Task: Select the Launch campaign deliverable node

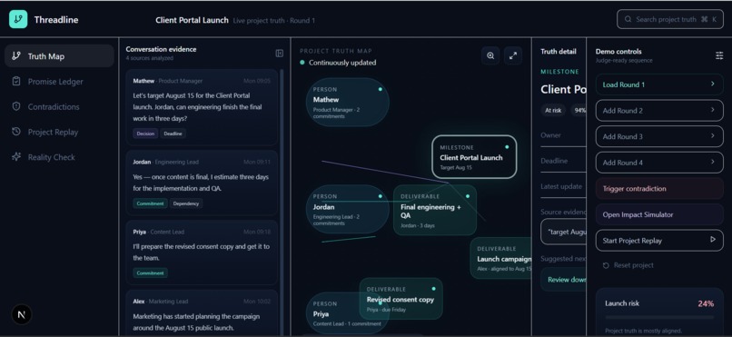Action: 500,258
